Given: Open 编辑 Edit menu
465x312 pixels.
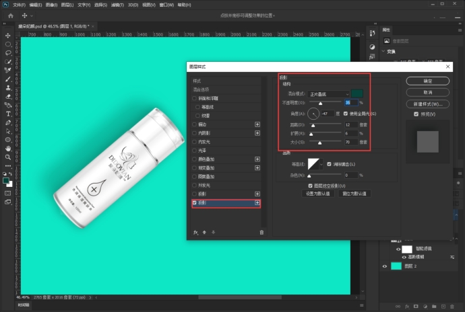Looking at the screenshot, I should click(36, 5).
